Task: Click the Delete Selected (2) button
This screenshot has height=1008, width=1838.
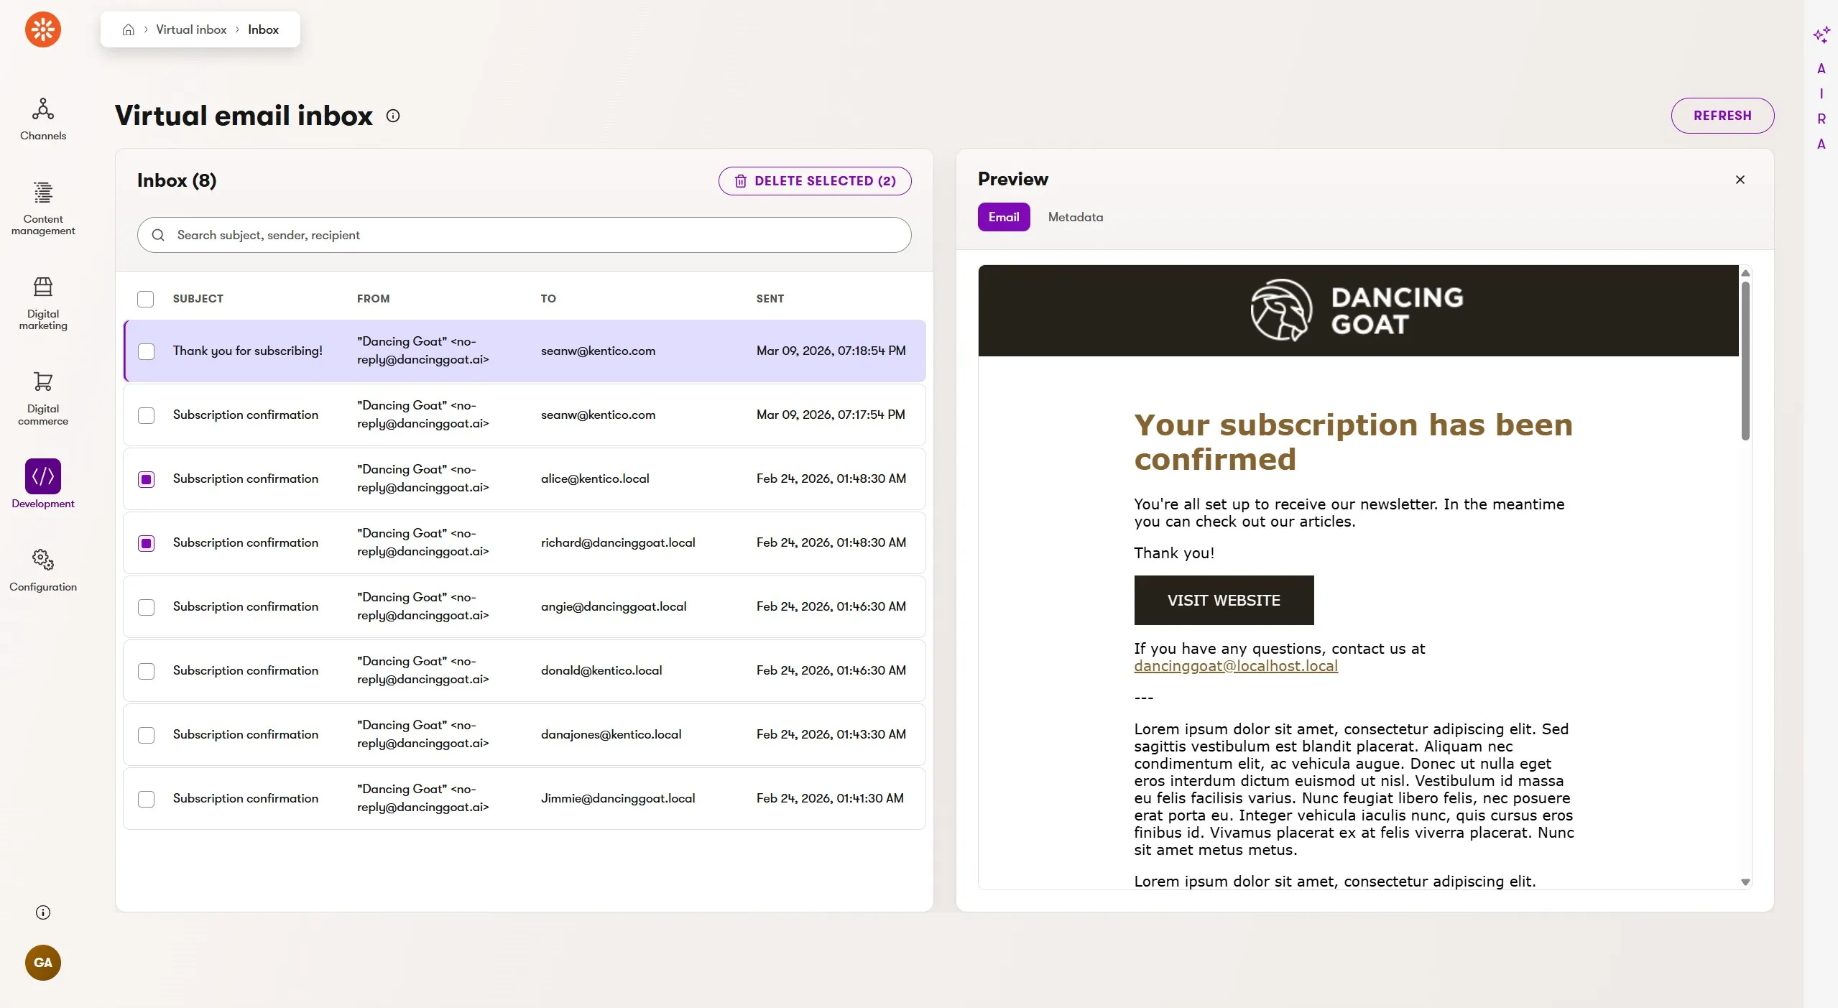Action: tap(815, 181)
